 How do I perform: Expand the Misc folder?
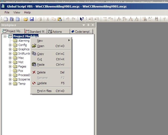(x=10, y=58)
